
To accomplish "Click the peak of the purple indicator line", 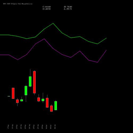I will point(44,39).
